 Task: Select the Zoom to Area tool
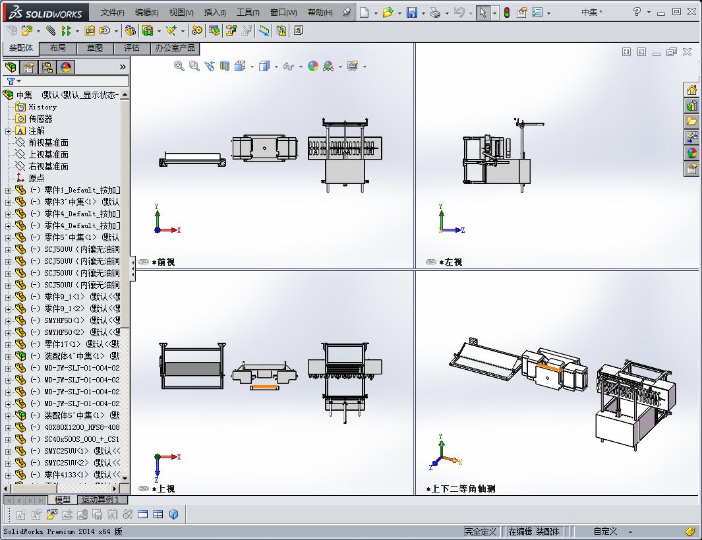click(x=194, y=67)
